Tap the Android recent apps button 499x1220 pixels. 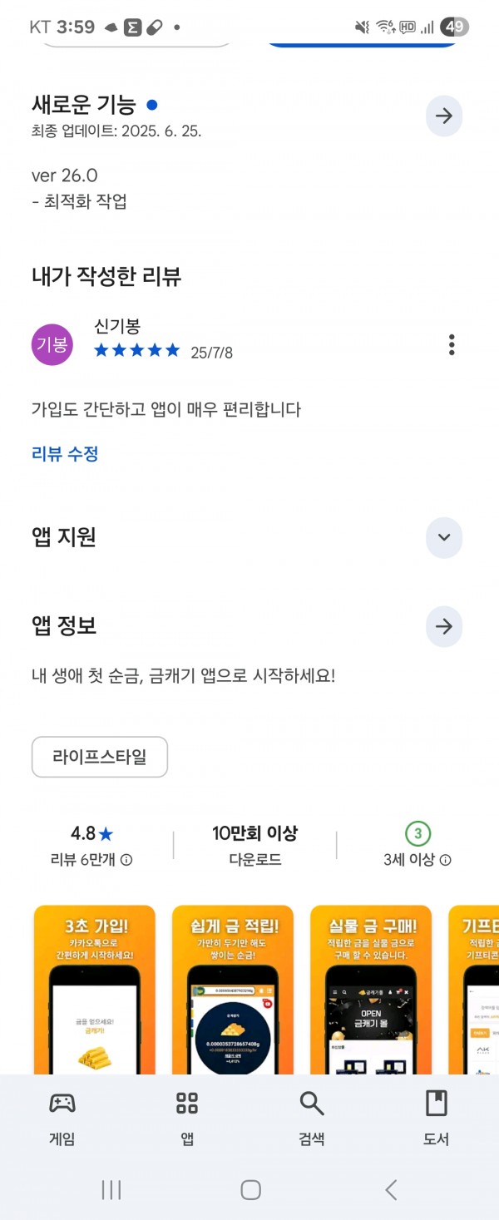(x=111, y=1190)
